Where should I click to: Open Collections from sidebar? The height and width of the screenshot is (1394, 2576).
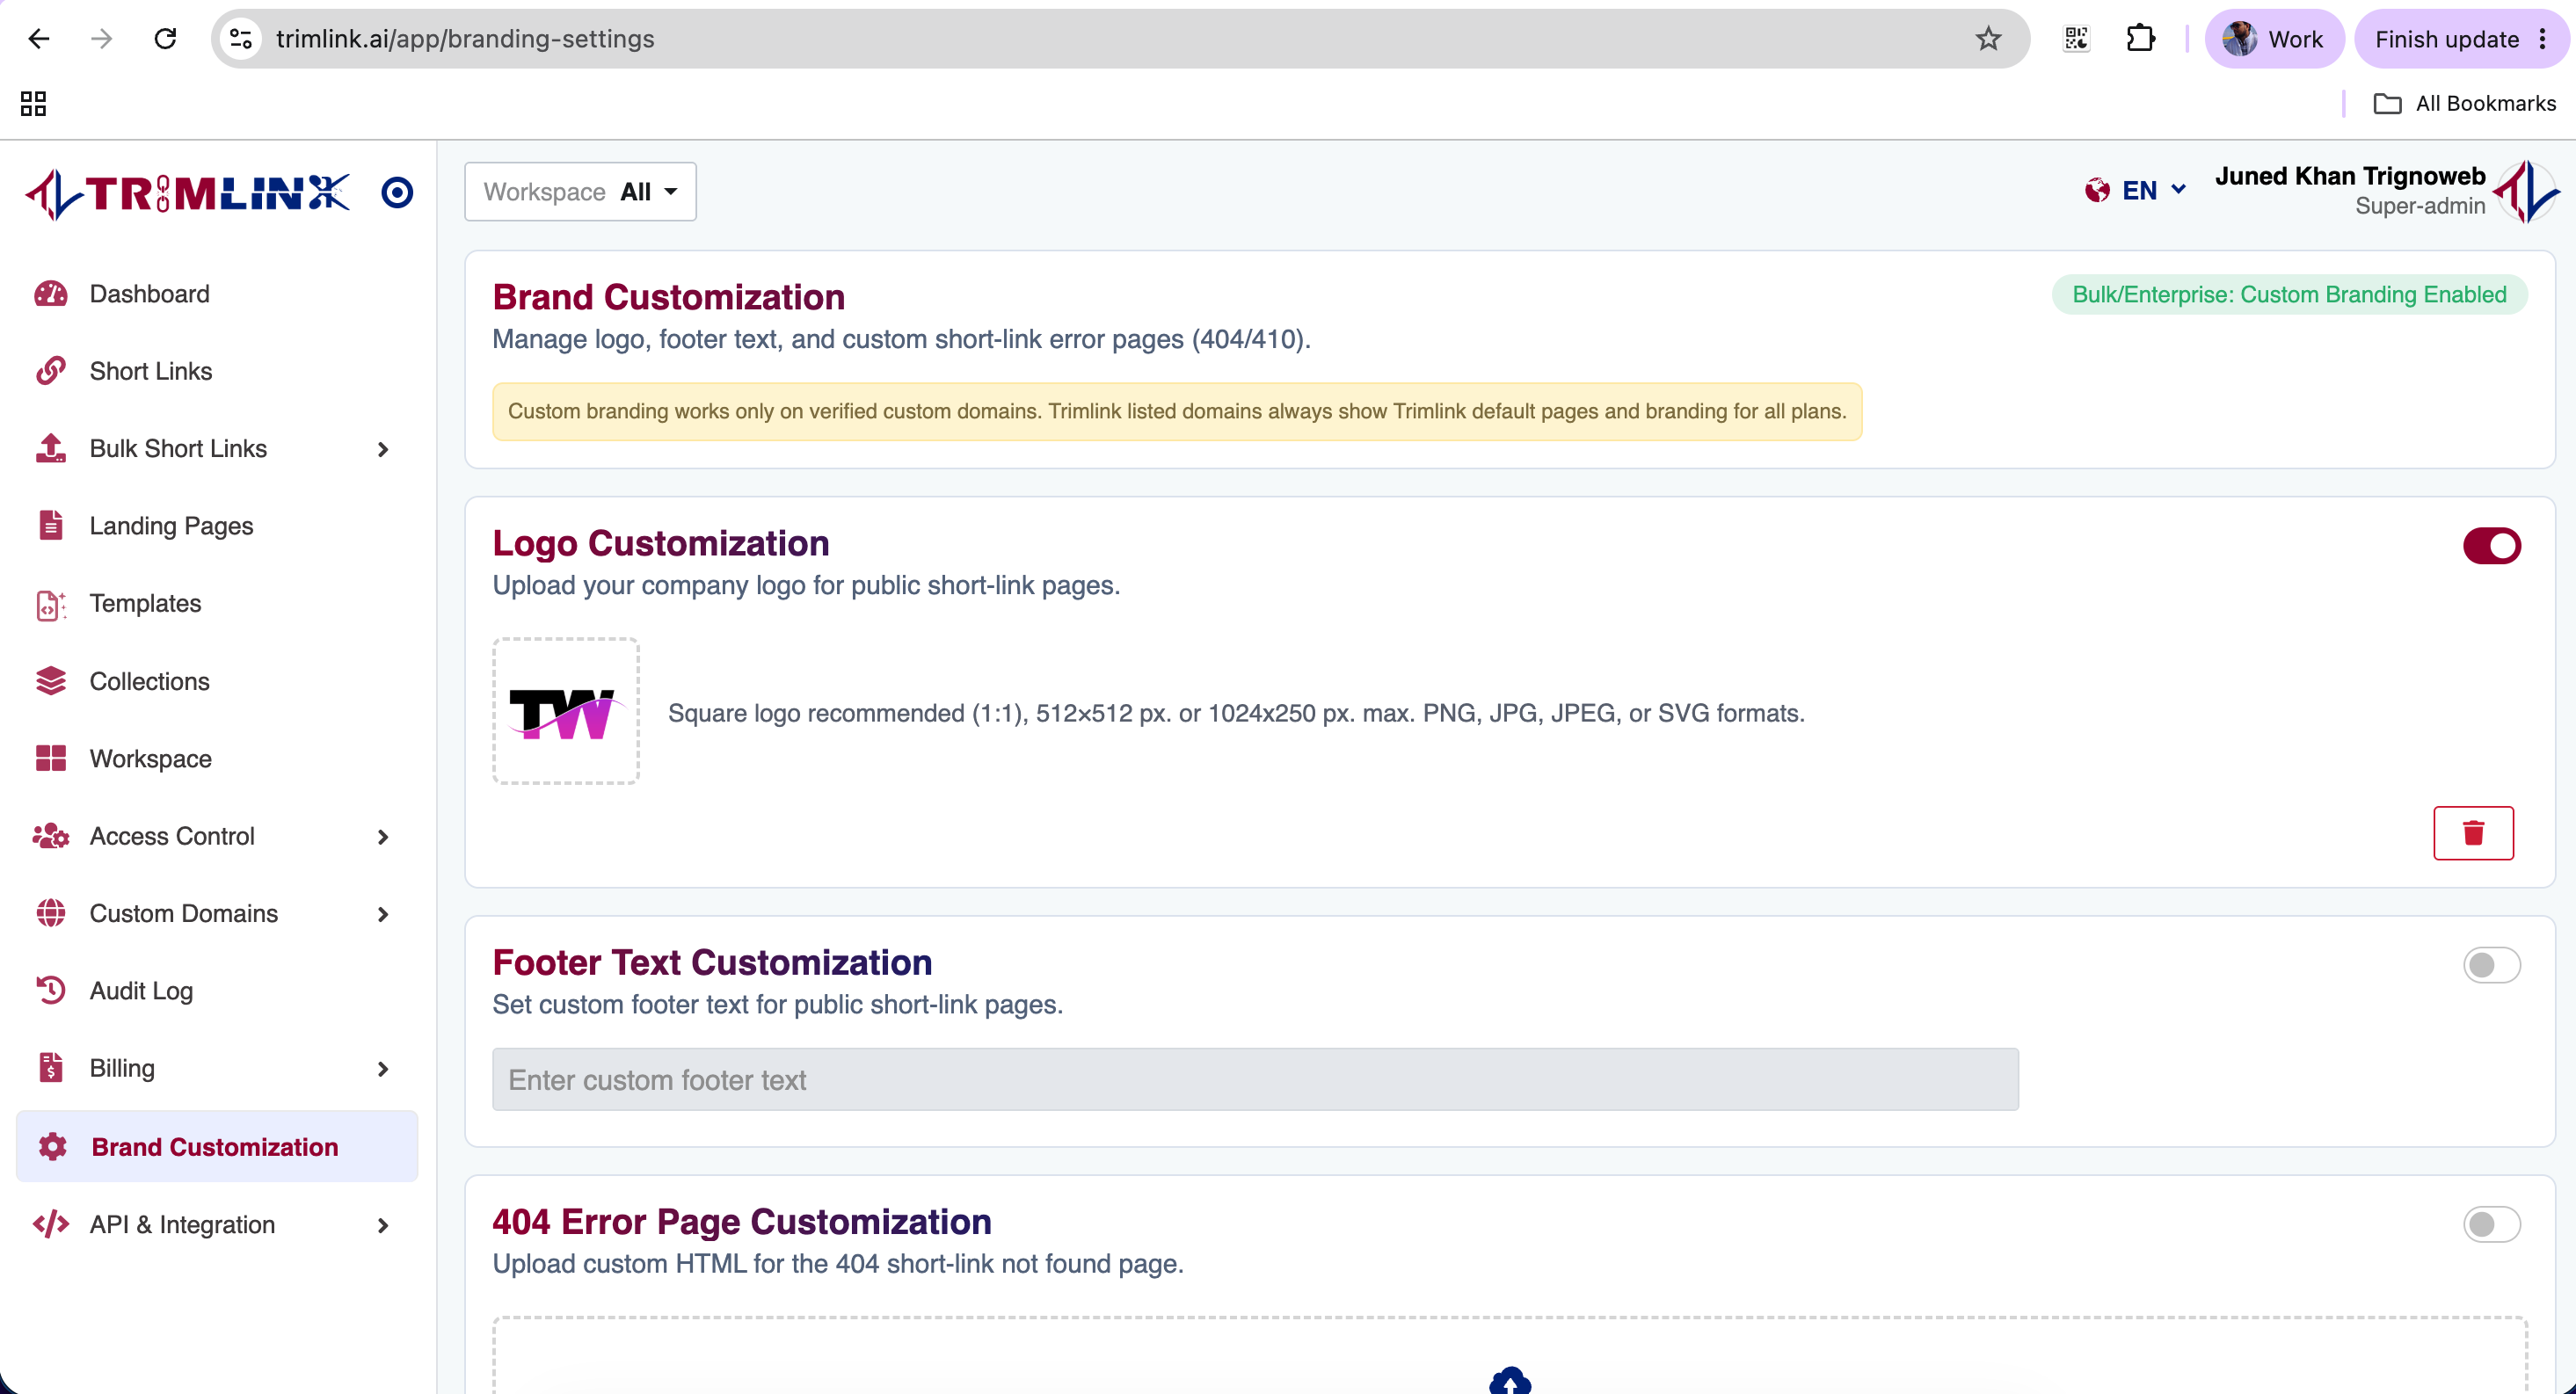click(150, 681)
